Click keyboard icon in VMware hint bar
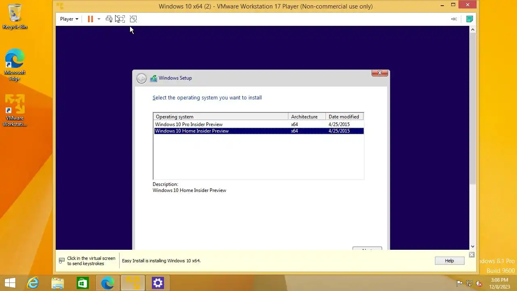Image resolution: width=517 pixels, height=291 pixels. click(x=62, y=261)
